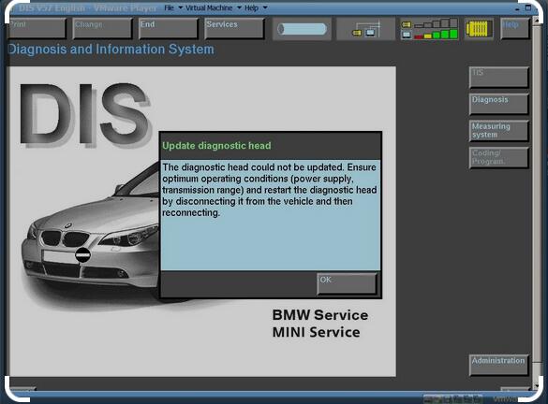Image resolution: width=548 pixels, height=404 pixels.
Task: Click the progress cylinder indicator
Action: coord(303,29)
